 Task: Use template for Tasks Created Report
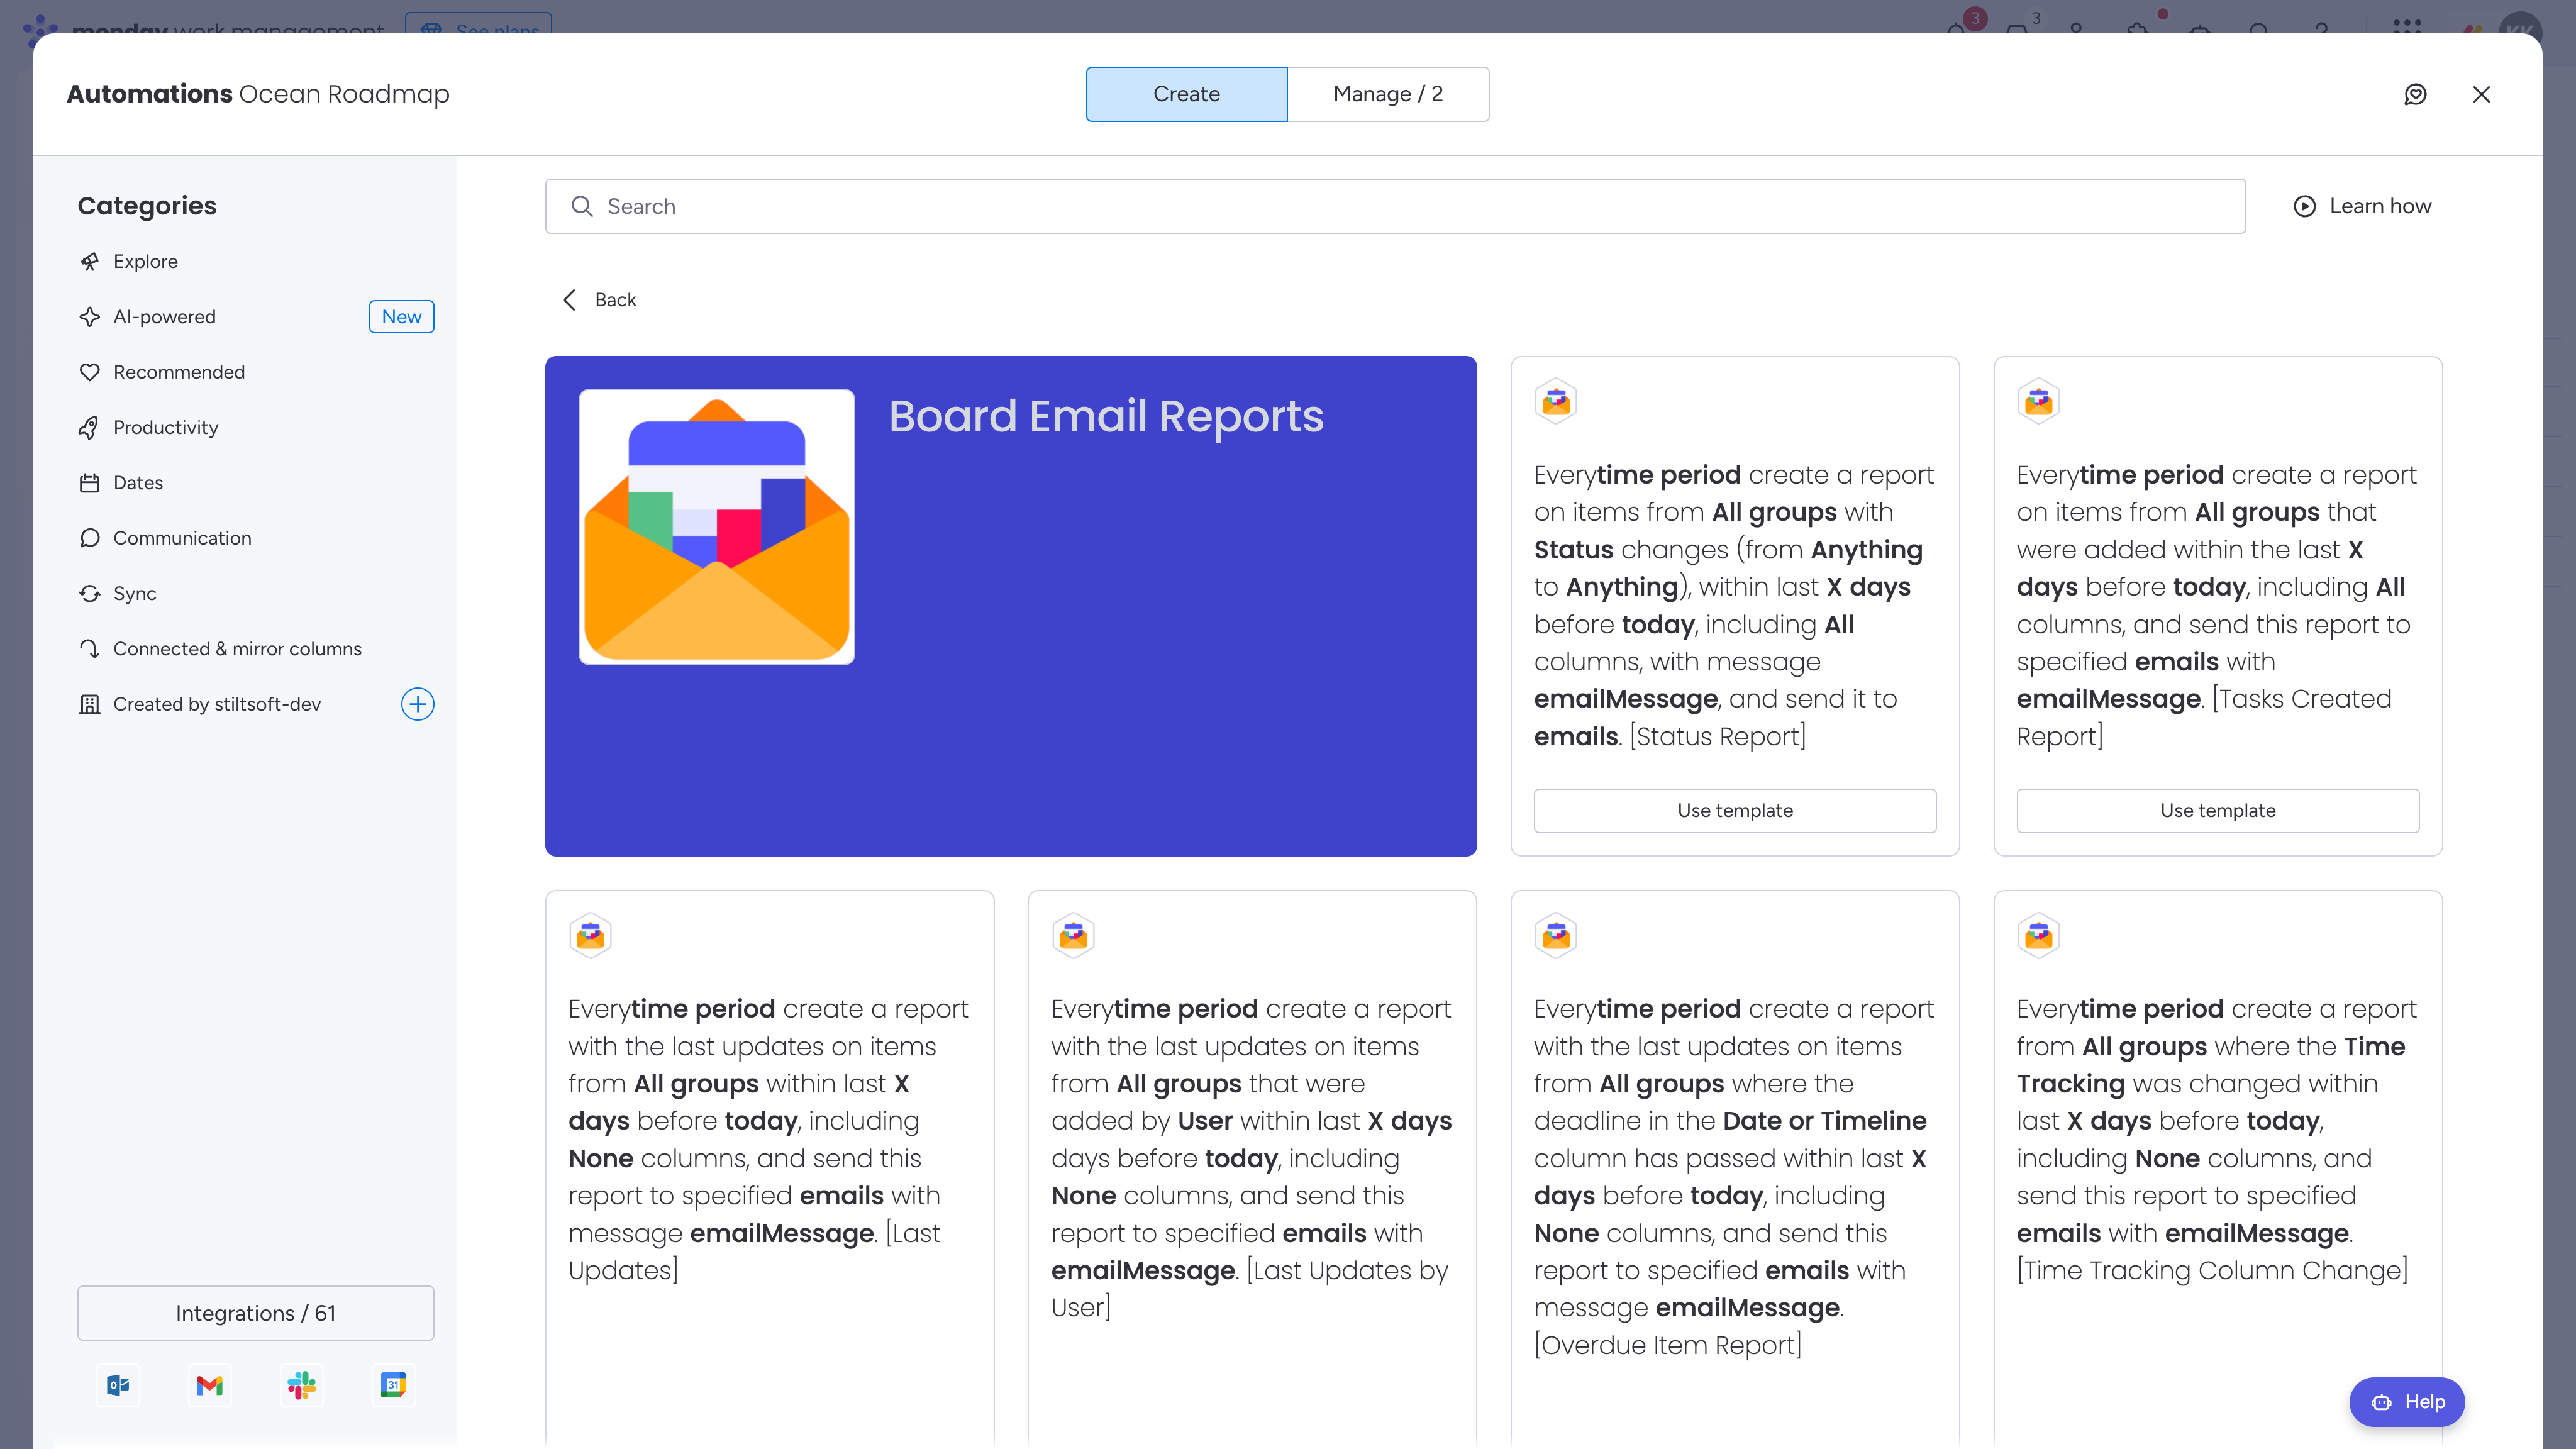tap(2217, 810)
